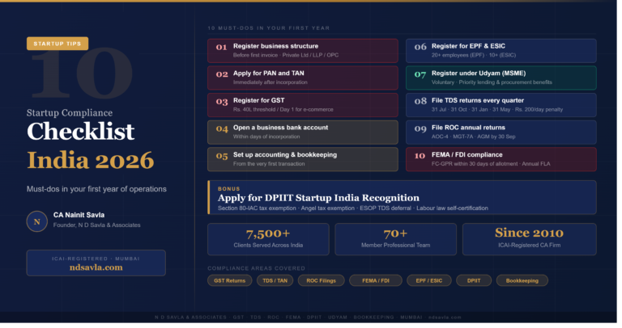Click the Startup Compliance subtitle
622x328 pixels.
pos(70,113)
